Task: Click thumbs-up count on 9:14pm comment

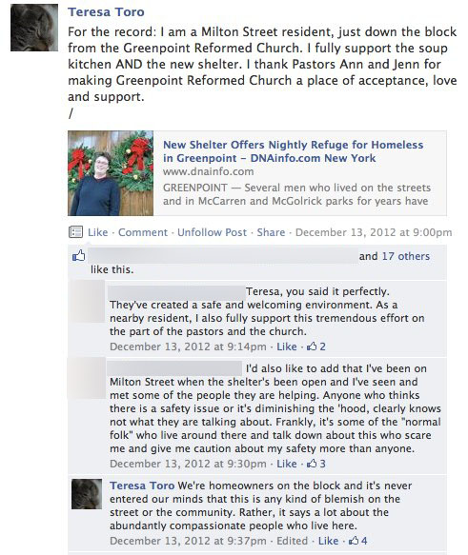Action: point(316,347)
